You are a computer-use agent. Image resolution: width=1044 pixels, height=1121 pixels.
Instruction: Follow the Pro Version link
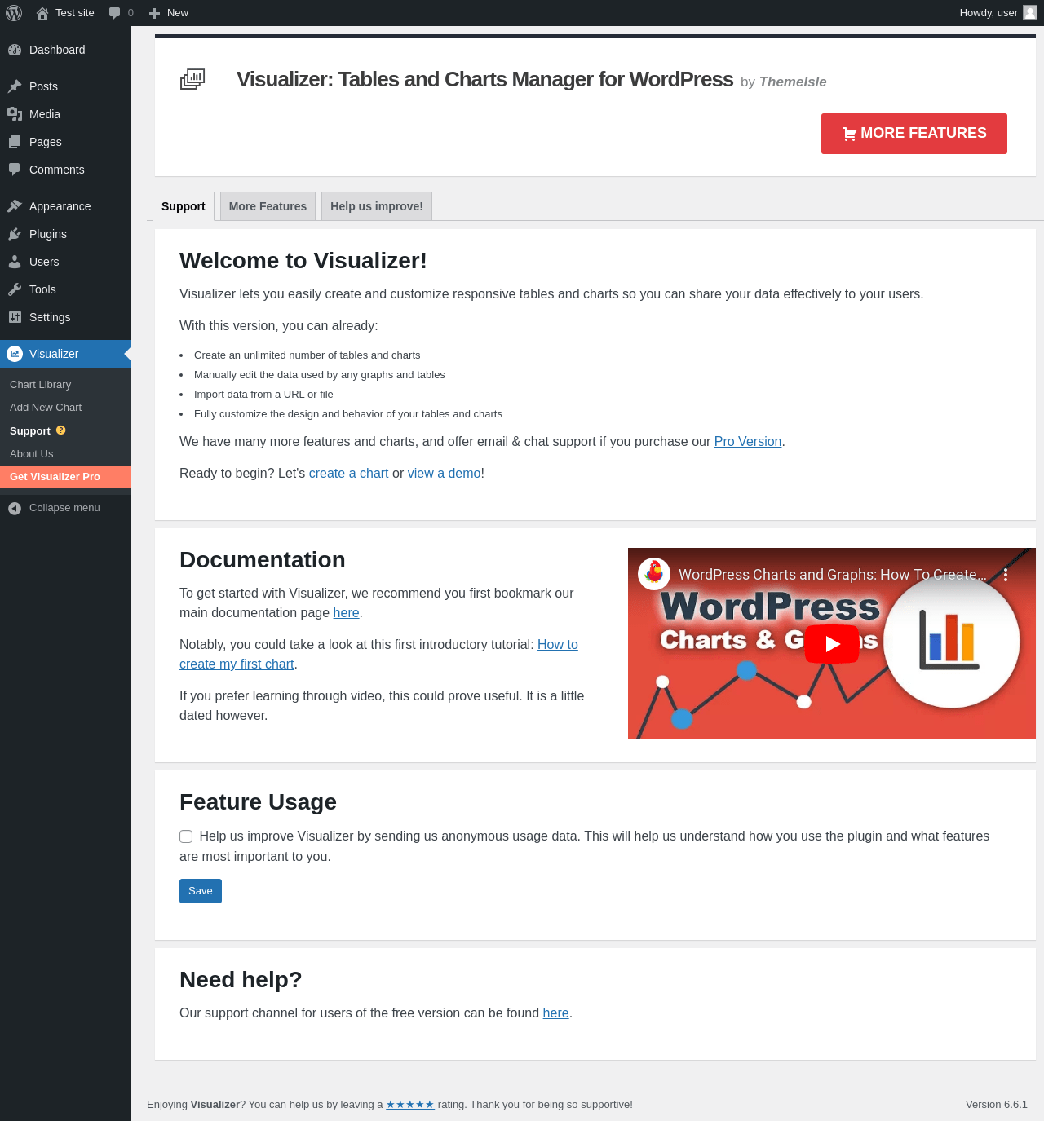pyautogui.click(x=748, y=441)
